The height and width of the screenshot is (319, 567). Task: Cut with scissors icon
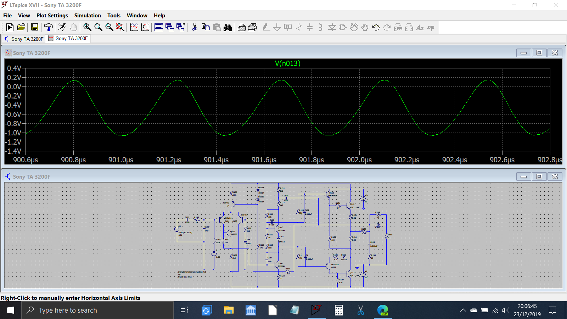pos(195,27)
